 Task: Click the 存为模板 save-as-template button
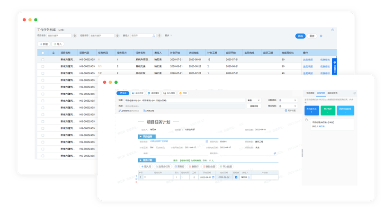169,93
